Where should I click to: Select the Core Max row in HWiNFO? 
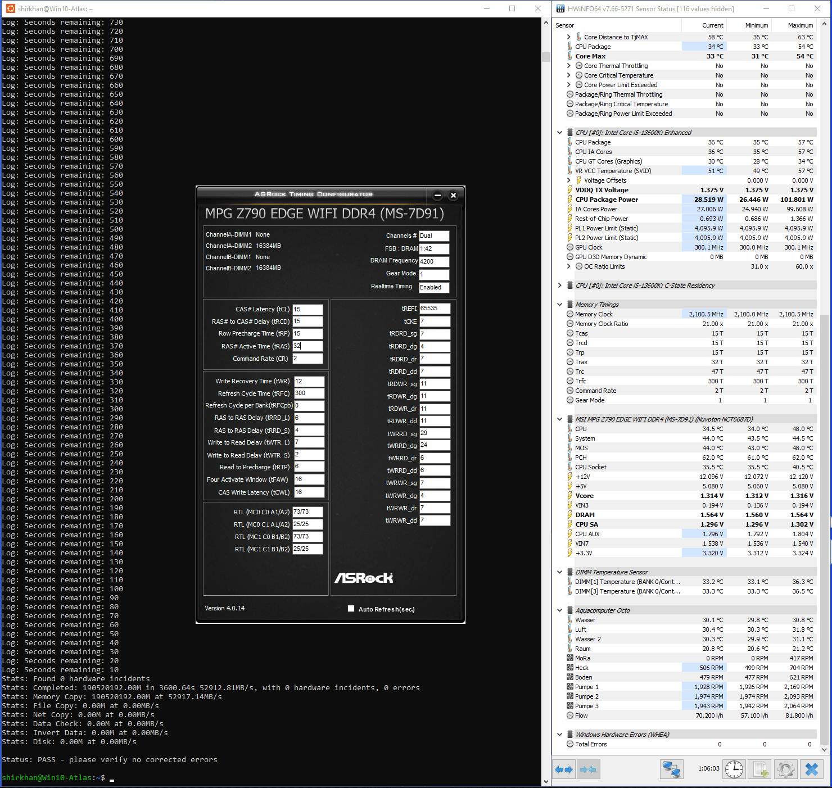(691, 56)
